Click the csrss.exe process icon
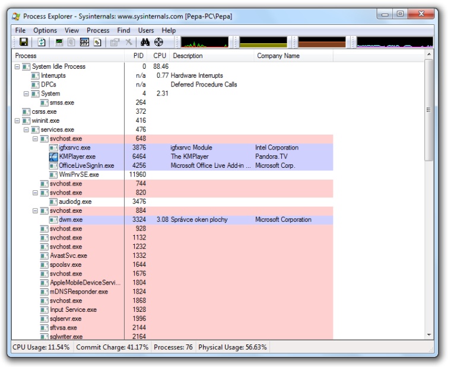Viewport: 451px width, 367px height. (x=26, y=112)
